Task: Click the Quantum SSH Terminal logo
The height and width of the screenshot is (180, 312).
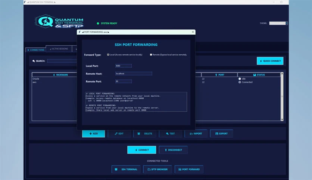Action: (59, 21)
